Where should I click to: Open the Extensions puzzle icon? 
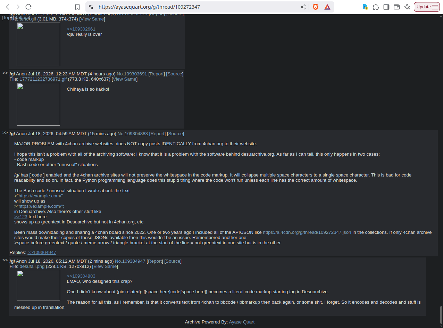(376, 7)
